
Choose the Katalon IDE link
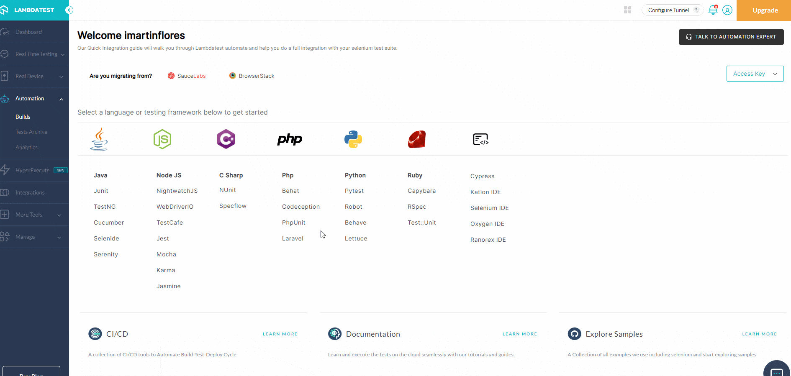[485, 192]
